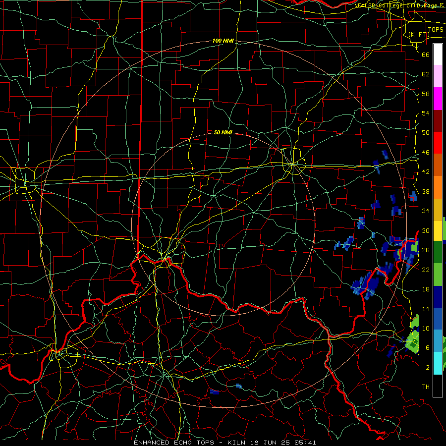
Task: Click the legend value "22"
Action: tap(426, 270)
